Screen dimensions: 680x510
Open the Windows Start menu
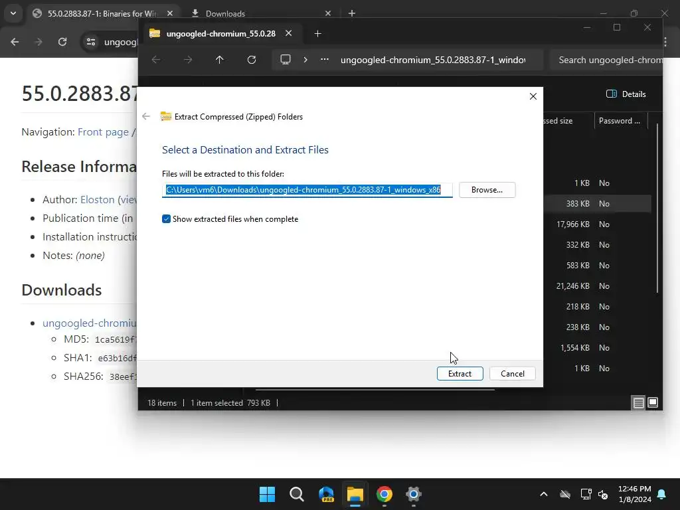coord(267,494)
